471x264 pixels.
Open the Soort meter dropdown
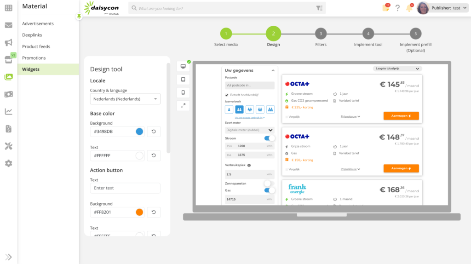[x=250, y=130]
